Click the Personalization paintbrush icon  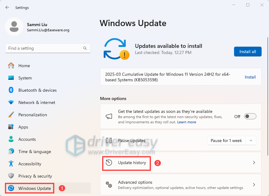coord(11,115)
